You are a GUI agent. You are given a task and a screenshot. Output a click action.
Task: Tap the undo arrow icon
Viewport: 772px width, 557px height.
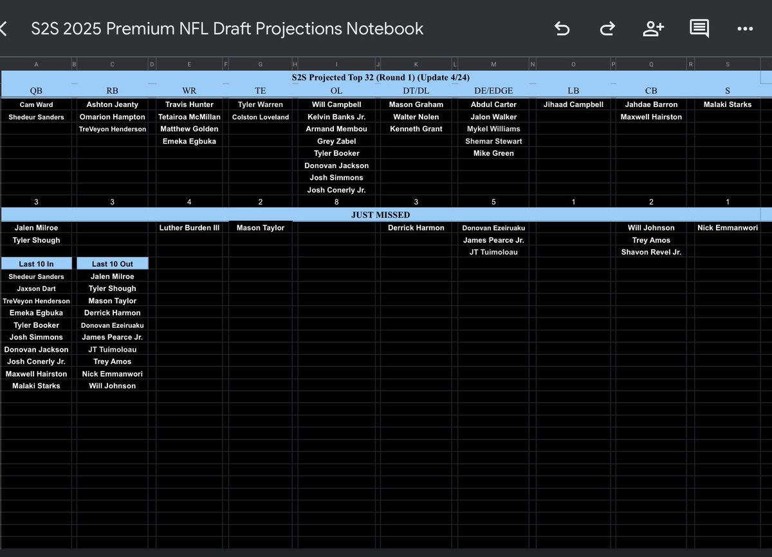point(562,29)
